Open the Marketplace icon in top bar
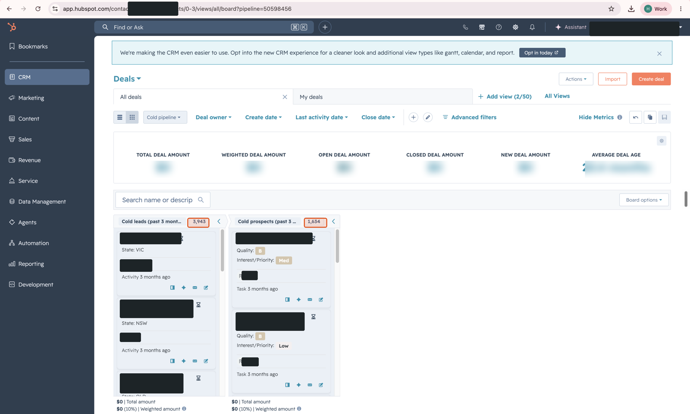Viewport: 690px width, 414px height. [482, 27]
